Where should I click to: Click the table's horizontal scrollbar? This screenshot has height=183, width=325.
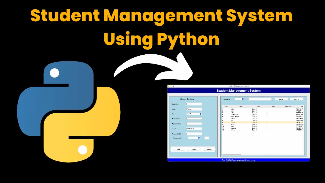(x=232, y=154)
